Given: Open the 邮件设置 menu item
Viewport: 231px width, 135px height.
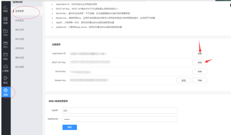Looking at the screenshot, I should point(19,39).
